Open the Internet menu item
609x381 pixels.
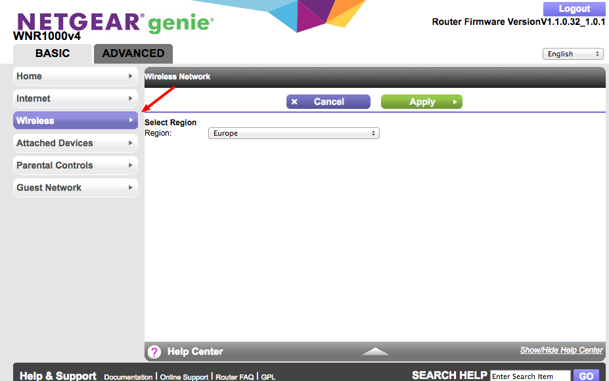click(x=76, y=98)
